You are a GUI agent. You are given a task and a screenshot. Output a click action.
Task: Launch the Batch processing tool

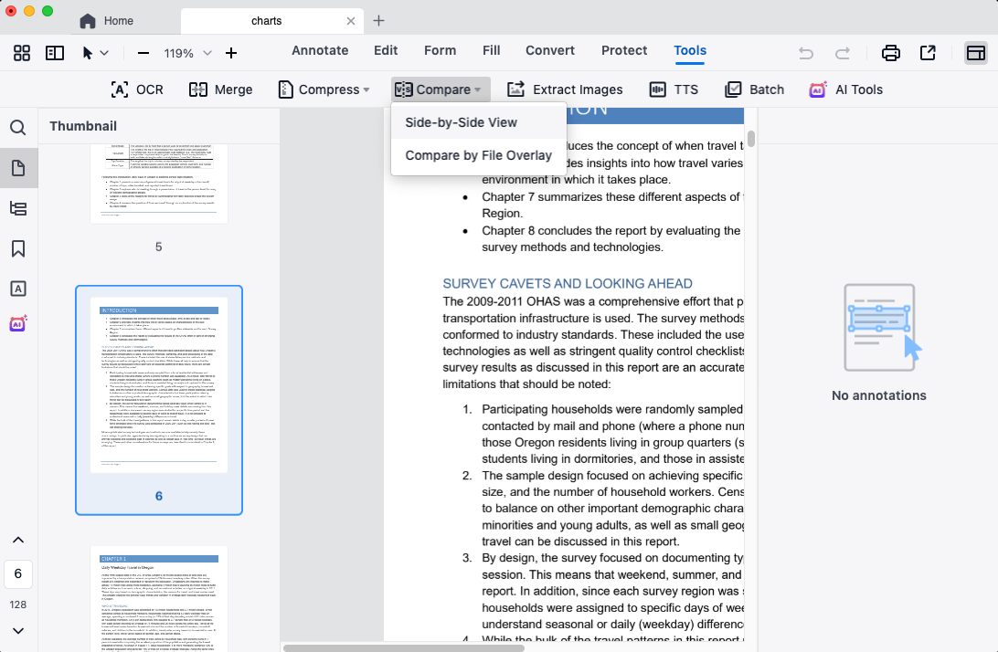754,89
